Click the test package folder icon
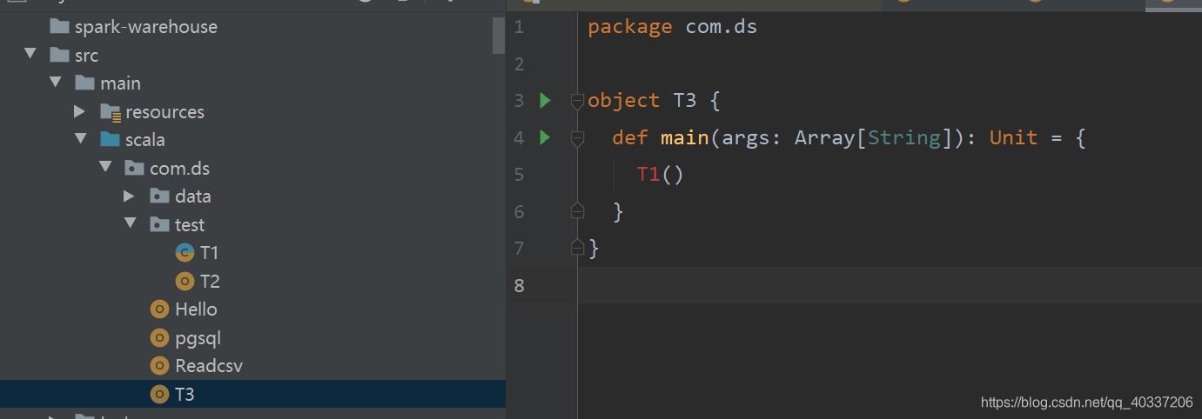 point(159,225)
